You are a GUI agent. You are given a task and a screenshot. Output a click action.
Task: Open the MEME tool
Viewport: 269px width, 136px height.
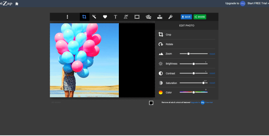[160, 17]
